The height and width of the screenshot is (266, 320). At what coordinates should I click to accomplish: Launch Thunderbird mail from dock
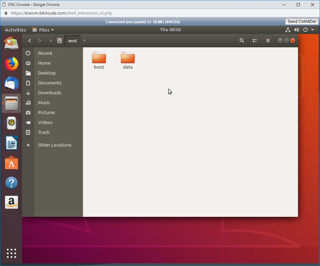[11, 84]
